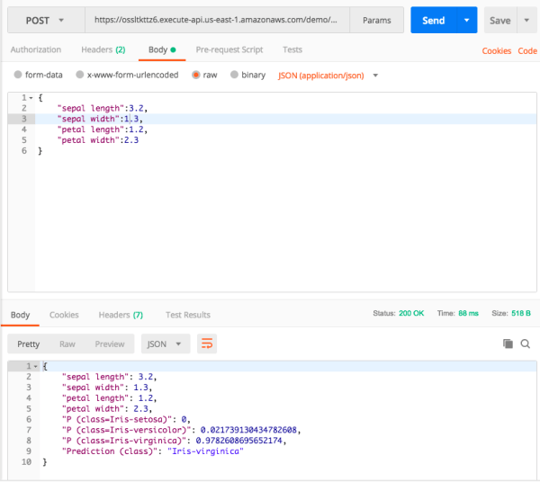This screenshot has height=482, width=540.
Task: Copy response body to clipboard icon
Action: 508,344
